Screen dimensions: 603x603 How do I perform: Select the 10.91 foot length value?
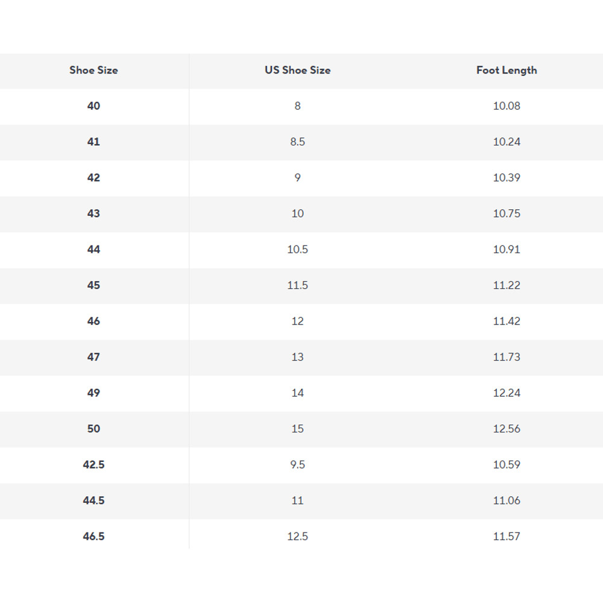tap(507, 250)
